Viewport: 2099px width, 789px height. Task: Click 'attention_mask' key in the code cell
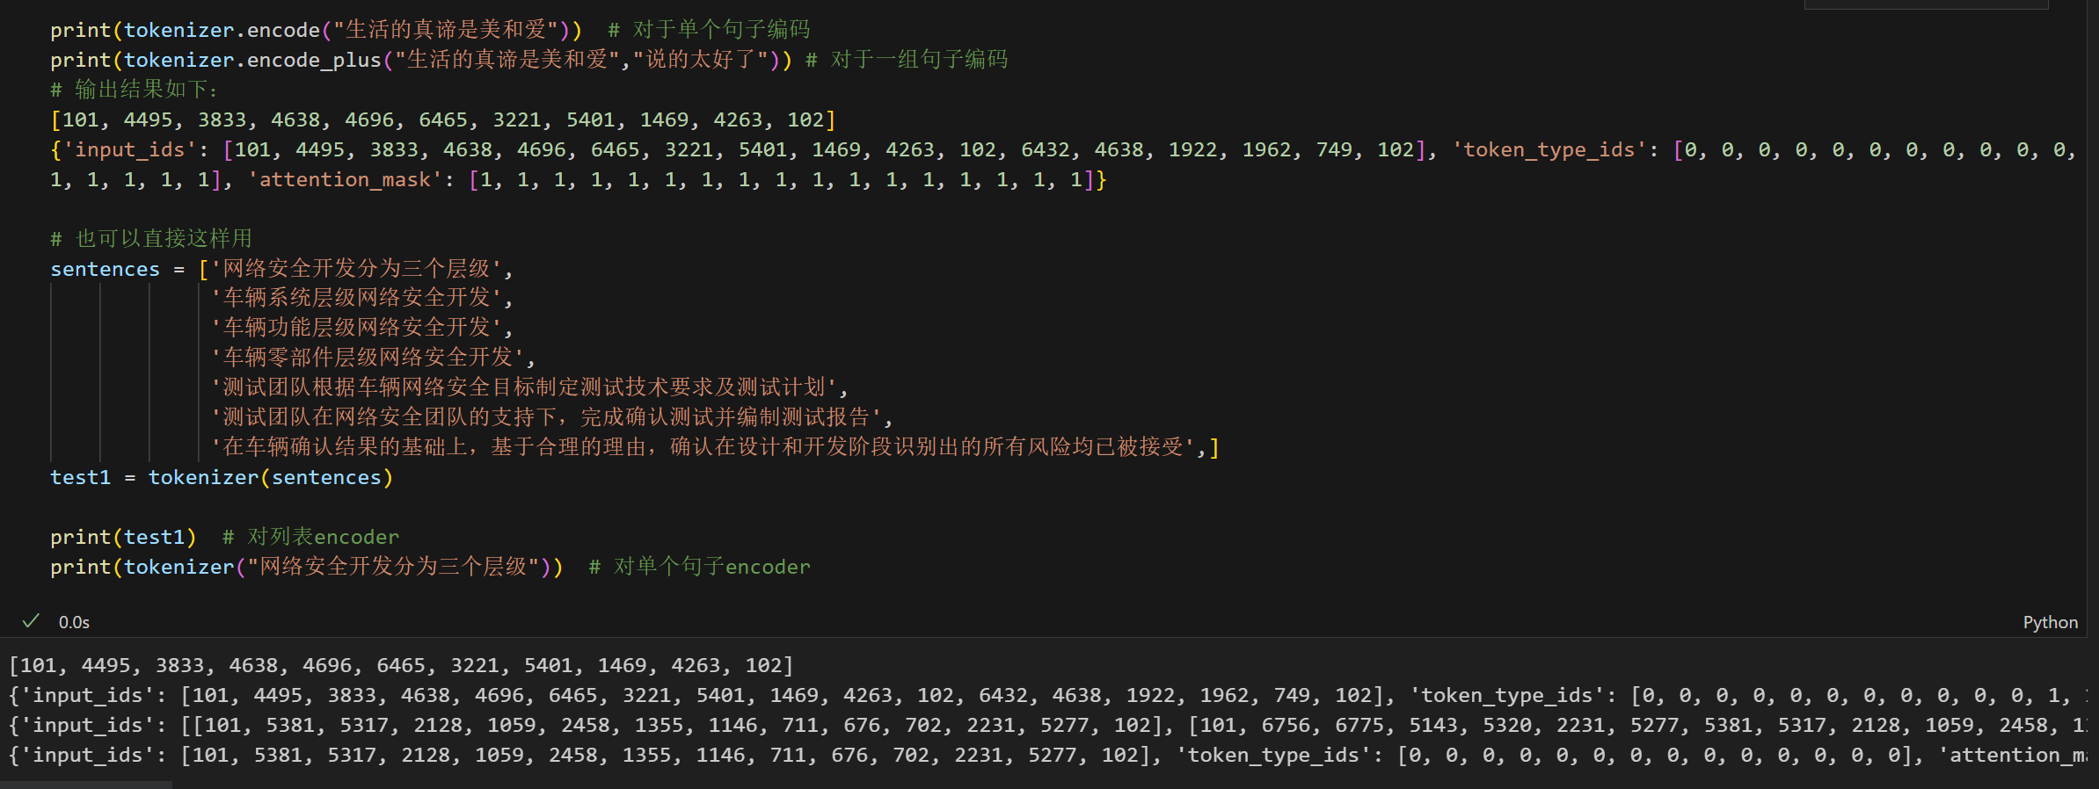[x=345, y=179]
